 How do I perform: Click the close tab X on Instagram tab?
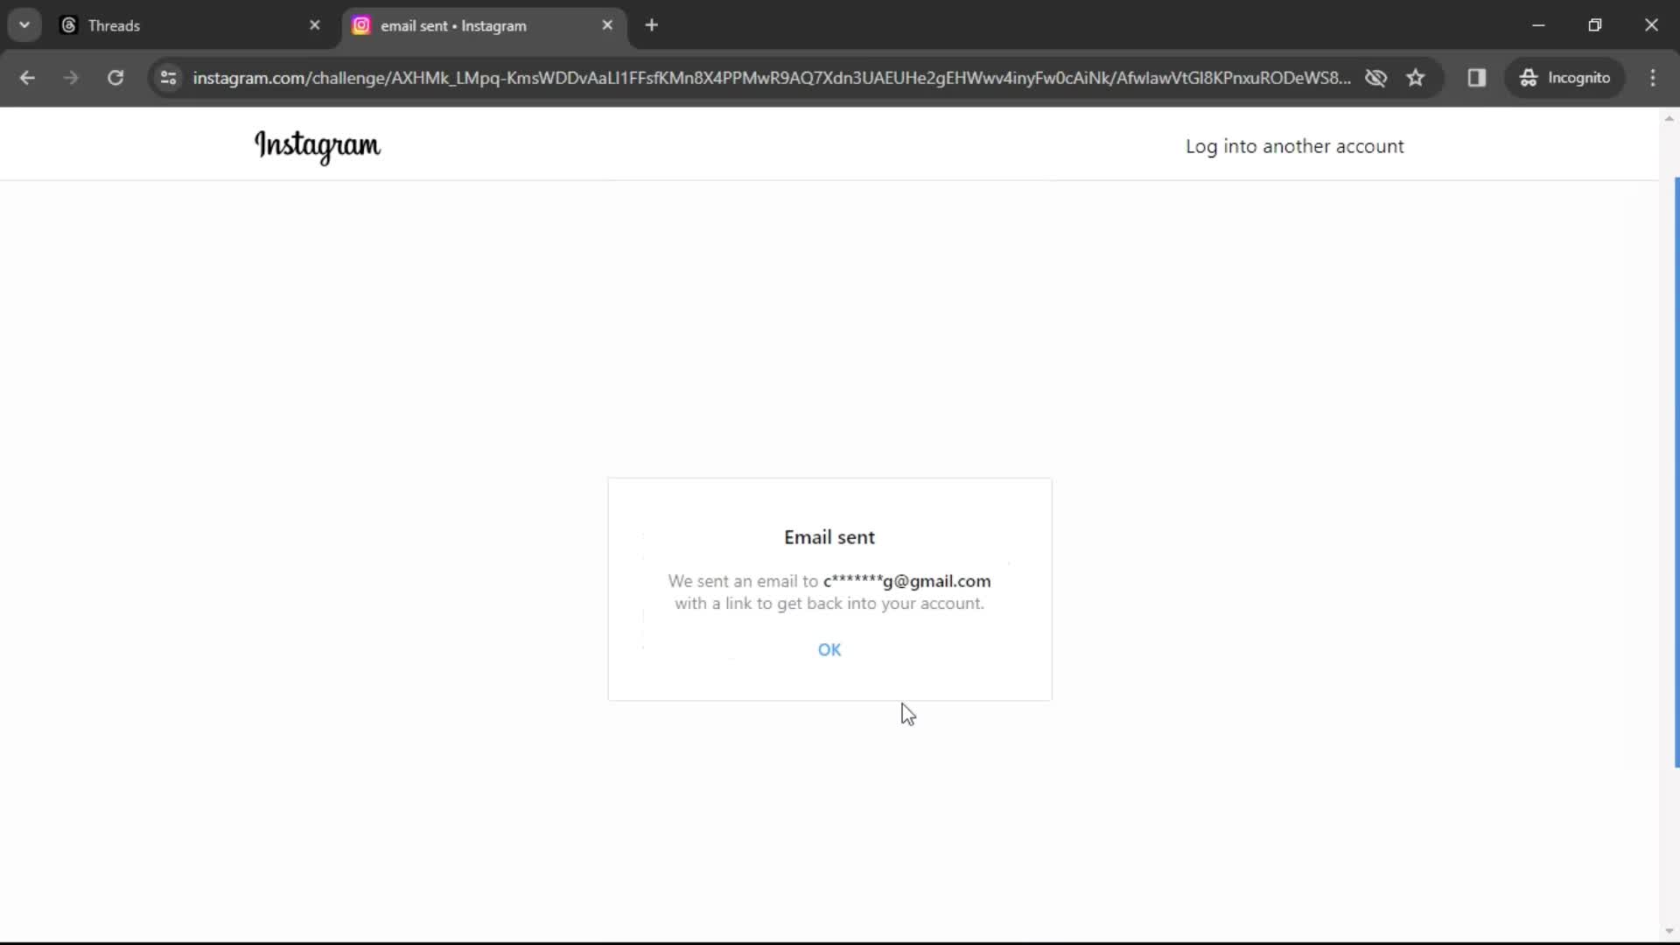pos(609,25)
